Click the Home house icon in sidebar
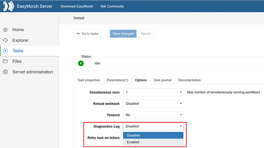The width and height of the screenshot is (264, 148). click(x=5, y=29)
